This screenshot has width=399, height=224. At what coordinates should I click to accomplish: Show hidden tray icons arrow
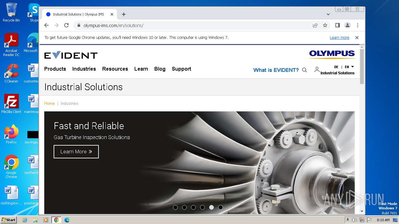click(348, 220)
